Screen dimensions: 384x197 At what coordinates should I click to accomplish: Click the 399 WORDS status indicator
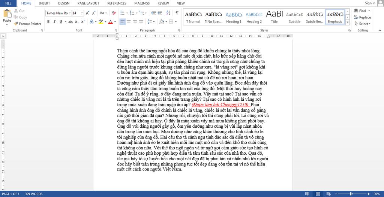click(x=33, y=194)
